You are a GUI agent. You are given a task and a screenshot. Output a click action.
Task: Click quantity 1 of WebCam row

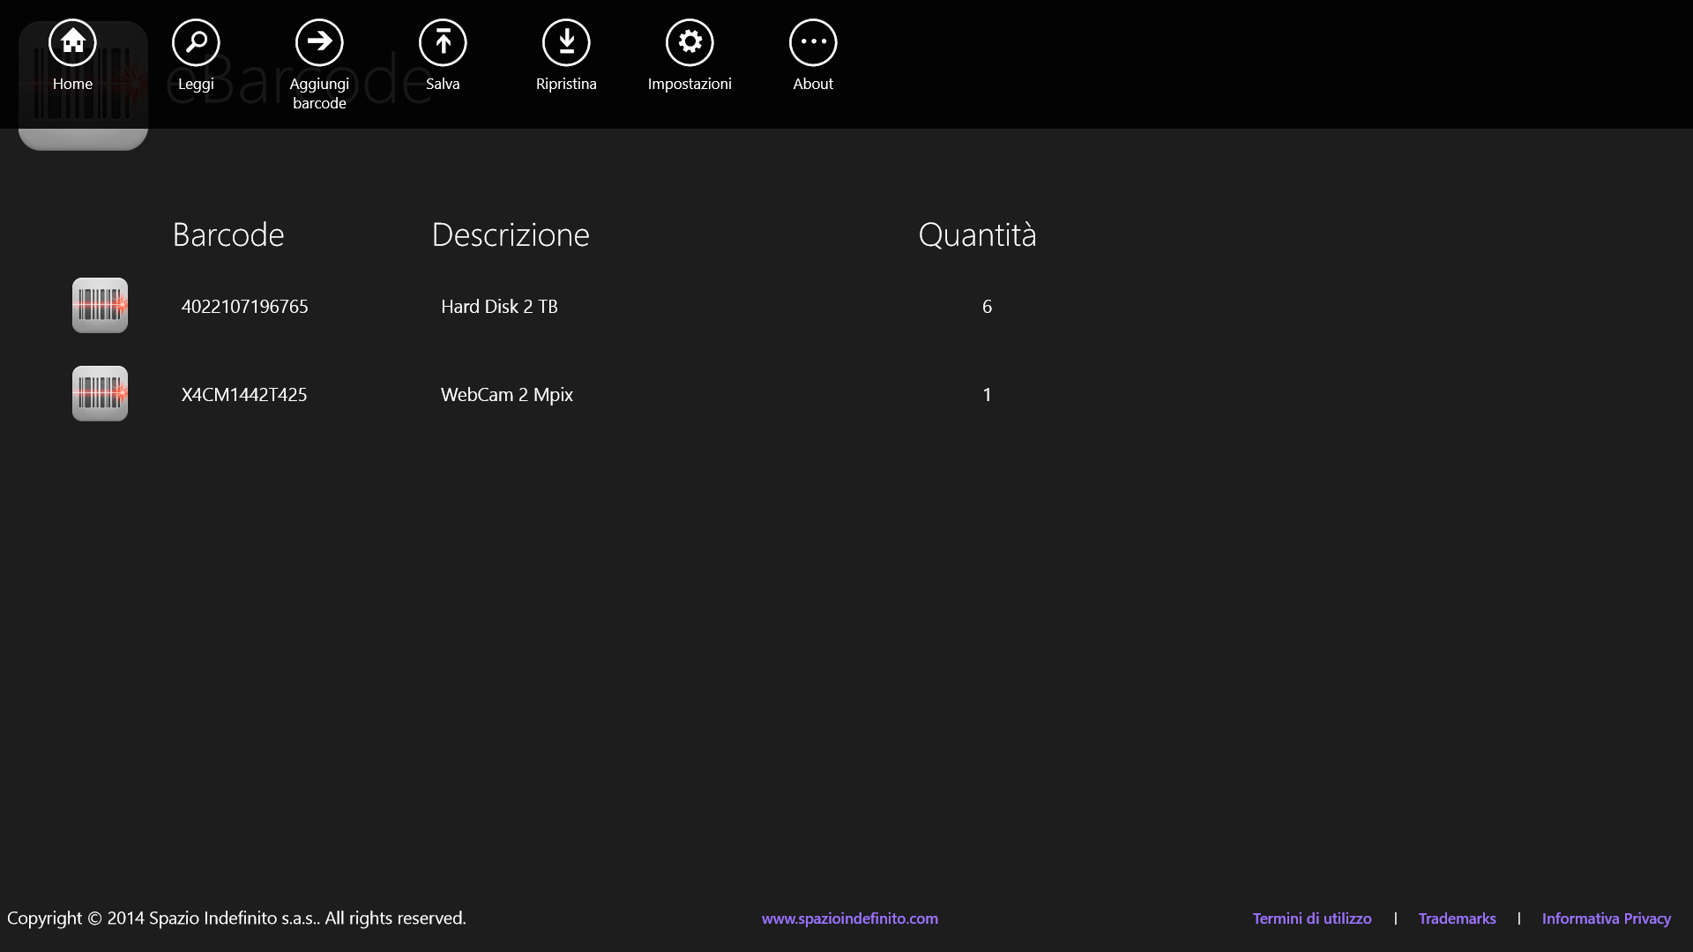pos(987,395)
